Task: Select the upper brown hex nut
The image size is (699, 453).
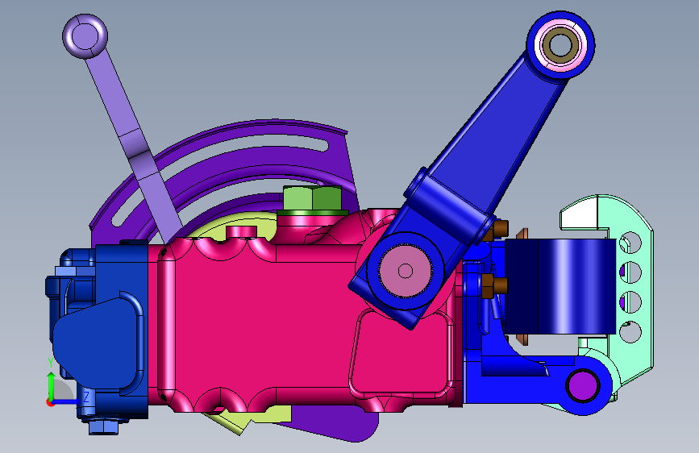Action: click(x=496, y=230)
